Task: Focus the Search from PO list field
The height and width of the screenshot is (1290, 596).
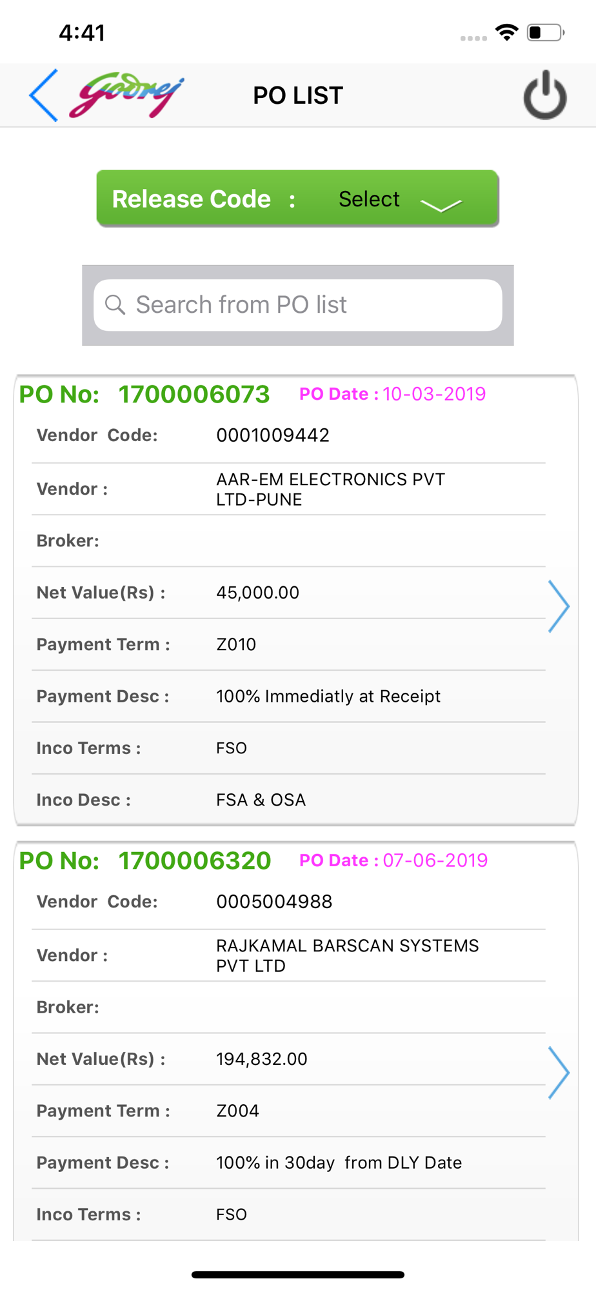Action: click(x=298, y=305)
